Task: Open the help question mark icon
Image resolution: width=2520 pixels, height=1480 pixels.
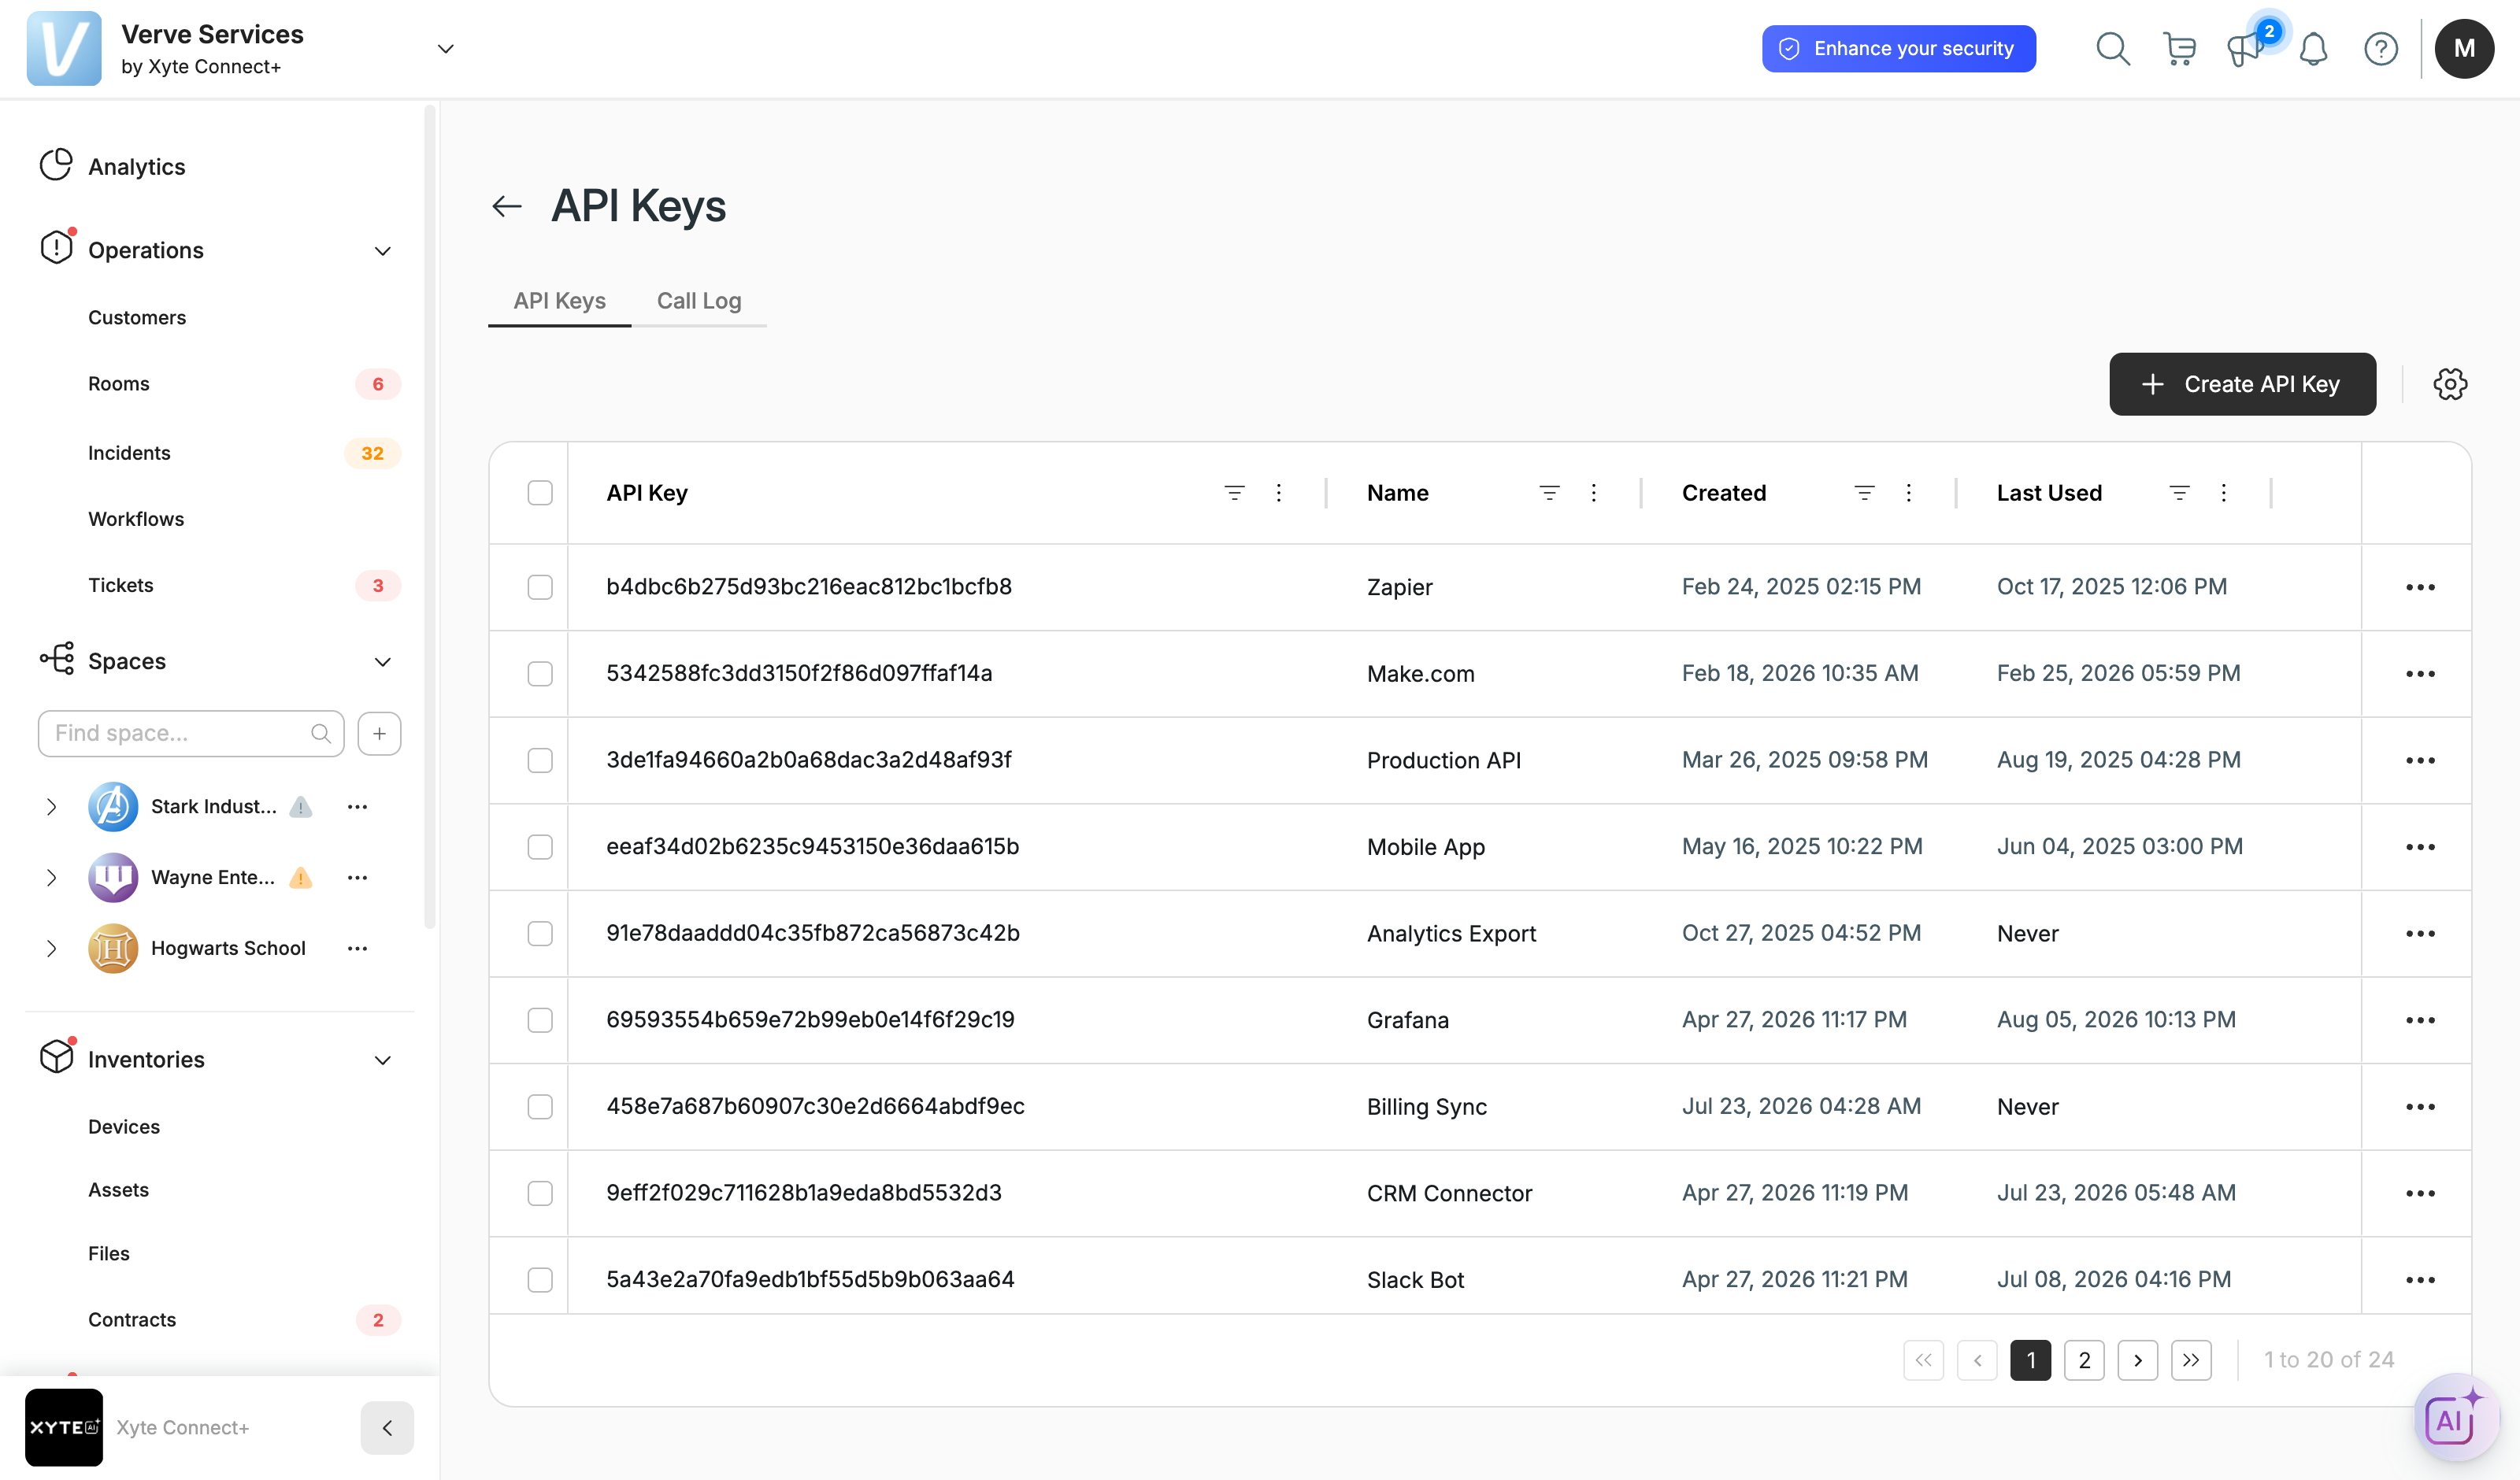Action: (x=2381, y=48)
